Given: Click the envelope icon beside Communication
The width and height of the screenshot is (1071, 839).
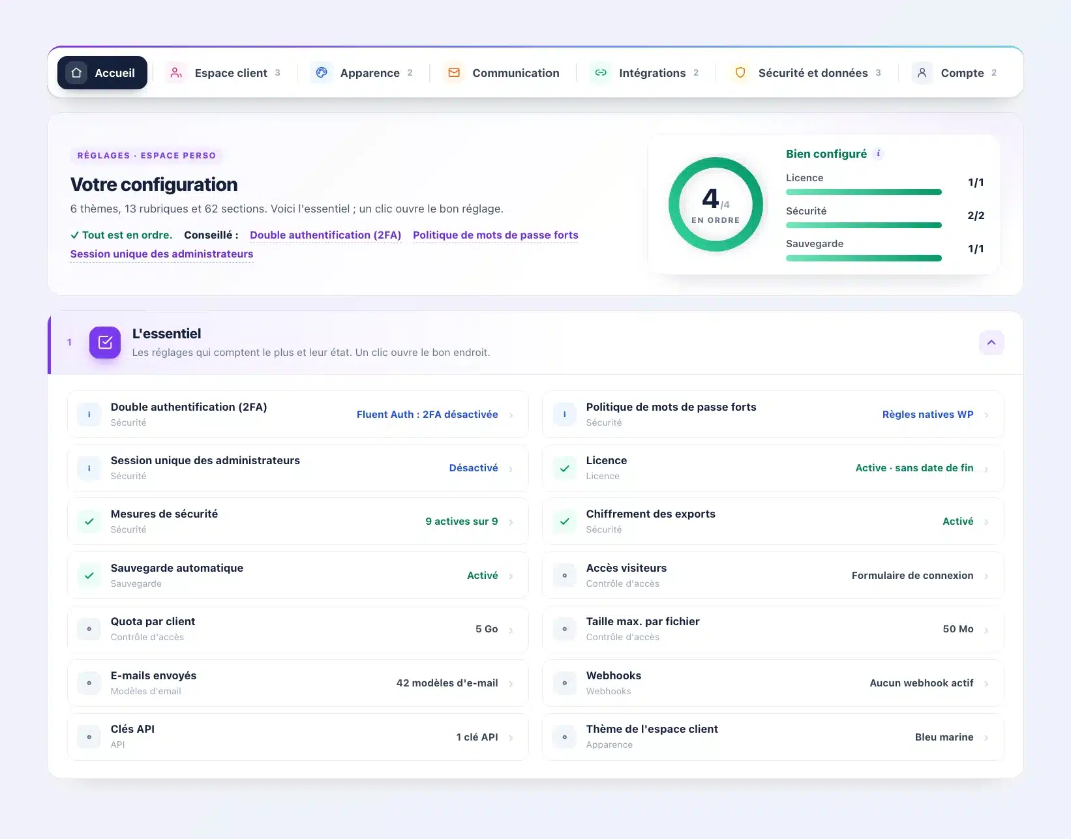Looking at the screenshot, I should (x=454, y=73).
